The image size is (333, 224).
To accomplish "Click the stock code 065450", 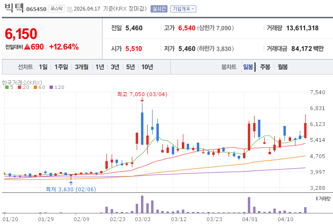I will click(x=36, y=9).
